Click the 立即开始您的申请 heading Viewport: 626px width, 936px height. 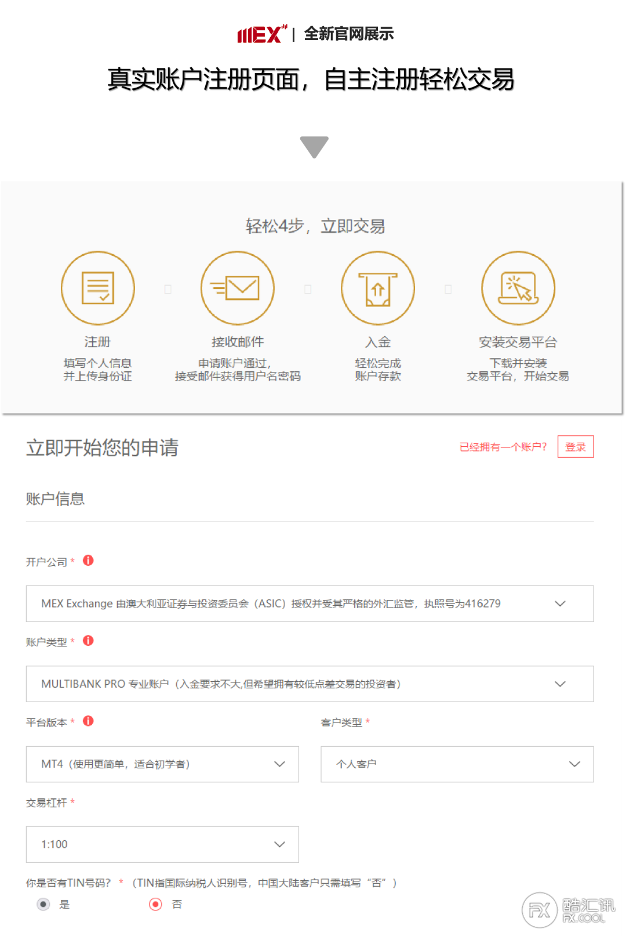(x=102, y=447)
